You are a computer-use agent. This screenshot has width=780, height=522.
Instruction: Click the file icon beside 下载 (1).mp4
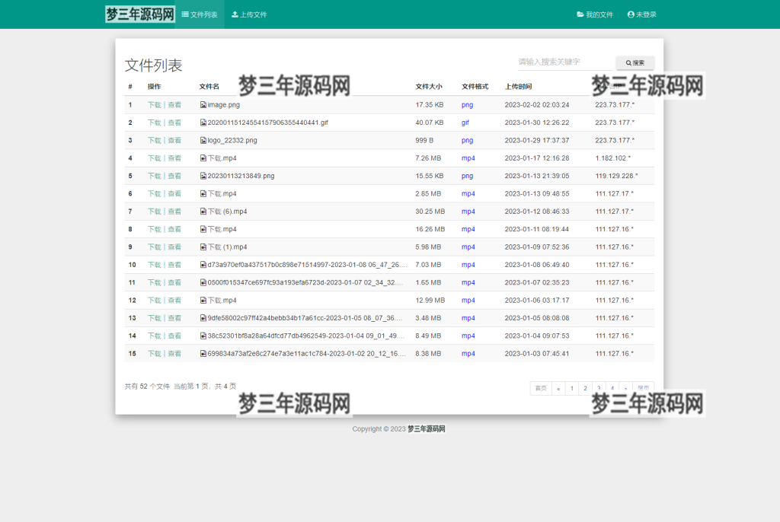tap(203, 247)
